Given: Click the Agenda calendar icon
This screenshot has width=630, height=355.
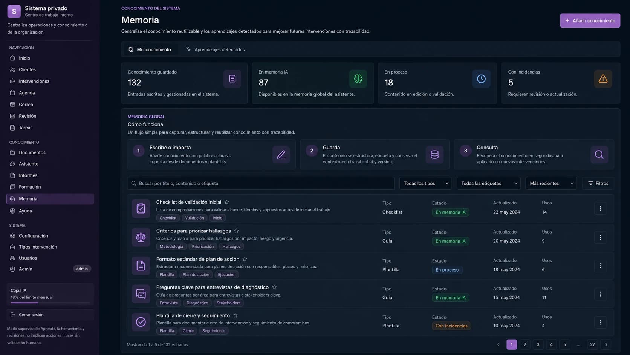Looking at the screenshot, I should (12, 93).
